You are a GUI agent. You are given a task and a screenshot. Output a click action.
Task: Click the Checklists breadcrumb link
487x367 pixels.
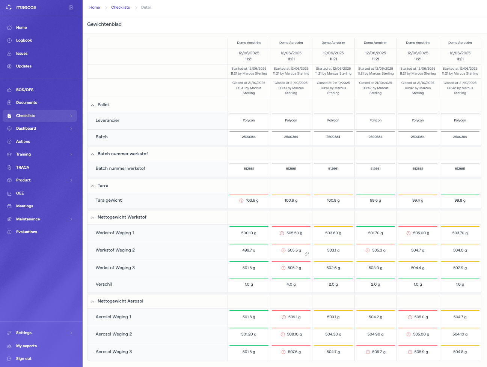click(x=121, y=7)
